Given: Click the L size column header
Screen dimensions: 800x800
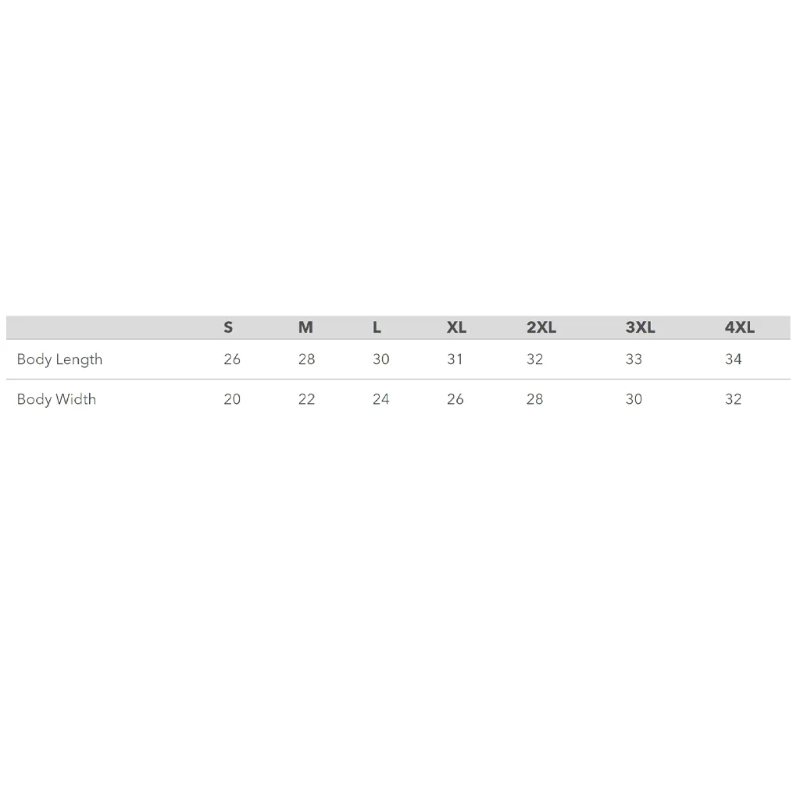Looking at the screenshot, I should [x=377, y=327].
